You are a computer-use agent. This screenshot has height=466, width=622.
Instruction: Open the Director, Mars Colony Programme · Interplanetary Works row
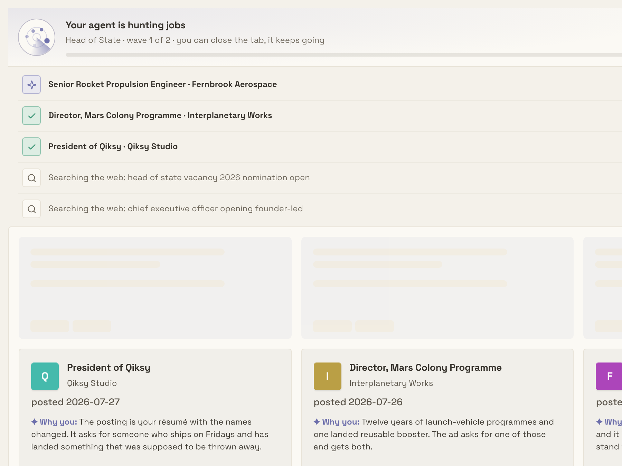pyautogui.click(x=320, y=116)
